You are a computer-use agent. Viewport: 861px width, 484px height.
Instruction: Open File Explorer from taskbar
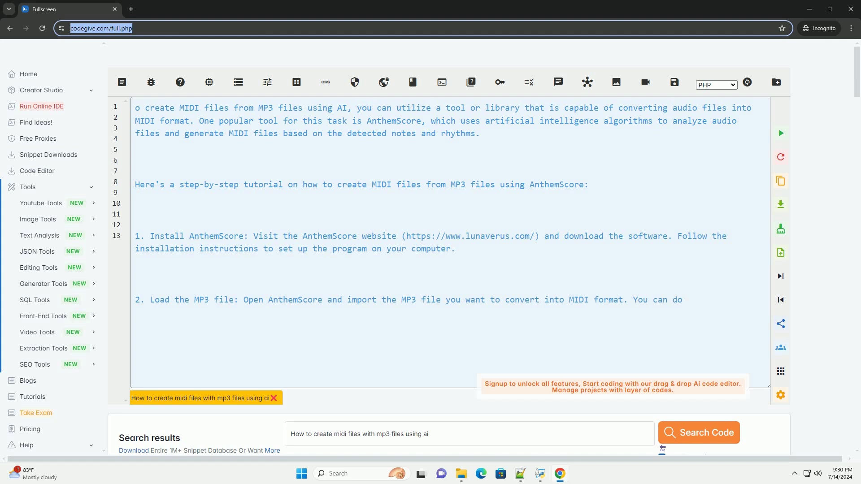461,473
